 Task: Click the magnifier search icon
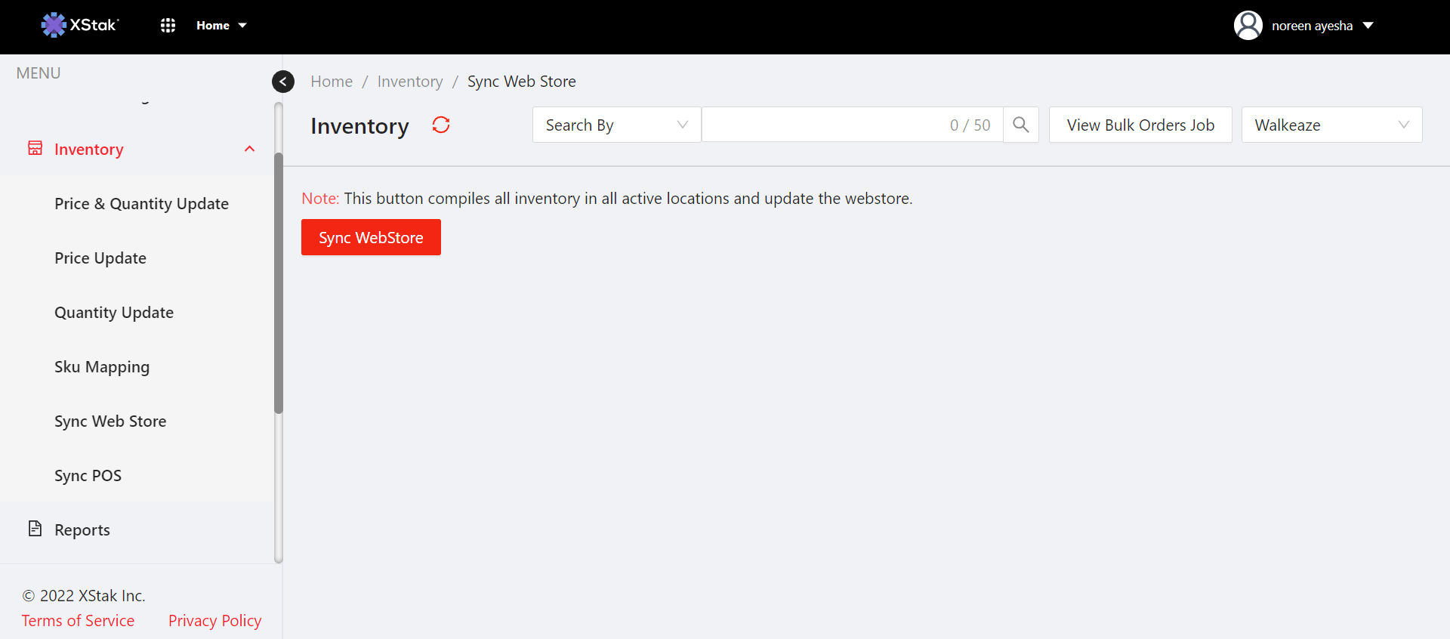coord(1020,125)
